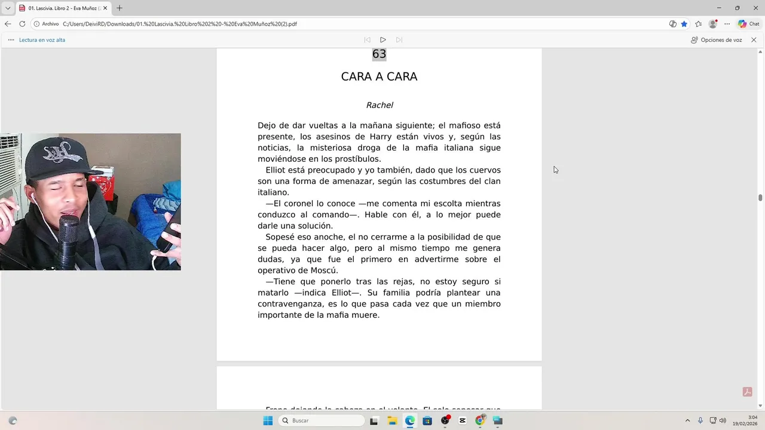Screen dimensions: 765x430
Task: Close the Lascivia PDF tab
Action: coord(105,8)
